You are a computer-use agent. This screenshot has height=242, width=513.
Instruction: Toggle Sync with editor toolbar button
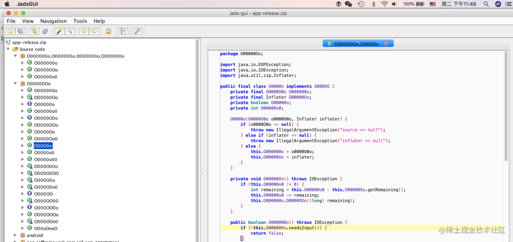click(x=34, y=31)
